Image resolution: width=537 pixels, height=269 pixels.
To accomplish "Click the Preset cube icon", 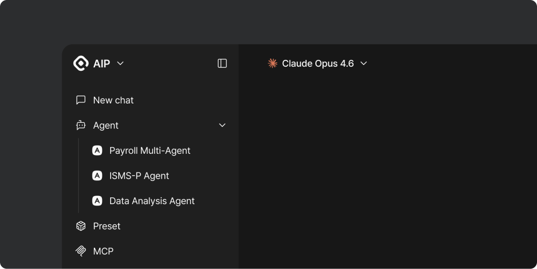I will 81,225.
